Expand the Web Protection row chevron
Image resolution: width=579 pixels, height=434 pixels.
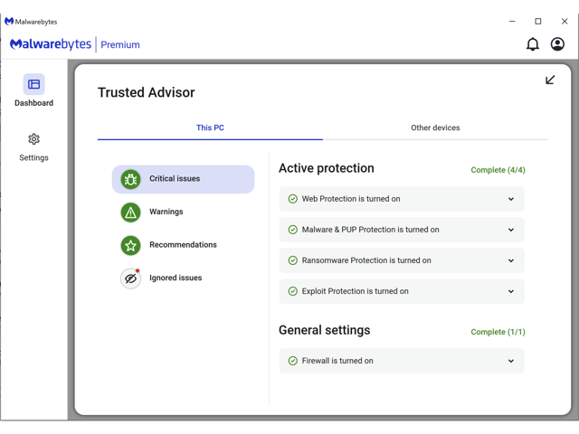point(511,199)
